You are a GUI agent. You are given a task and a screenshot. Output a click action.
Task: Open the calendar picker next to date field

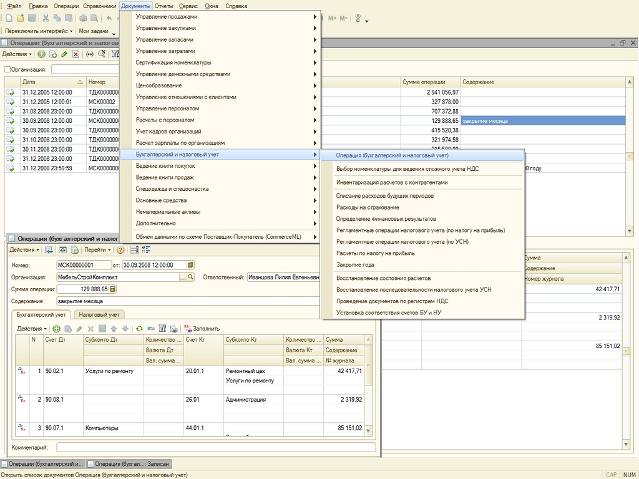click(190, 265)
